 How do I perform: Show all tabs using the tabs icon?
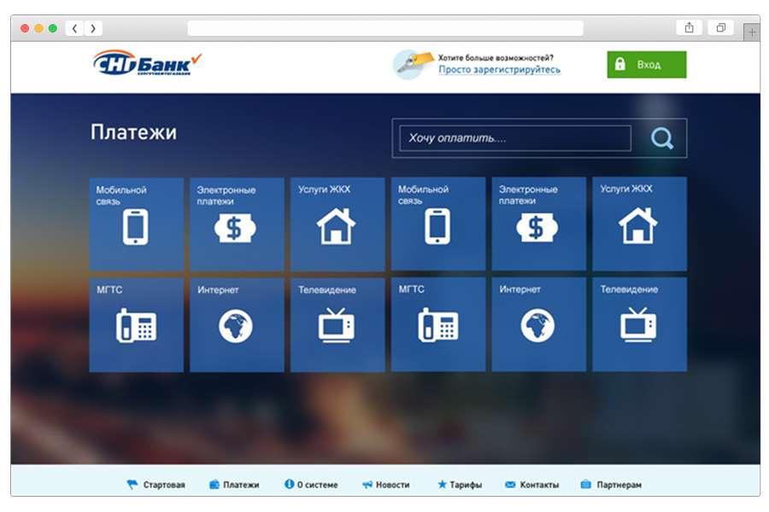pos(720,28)
